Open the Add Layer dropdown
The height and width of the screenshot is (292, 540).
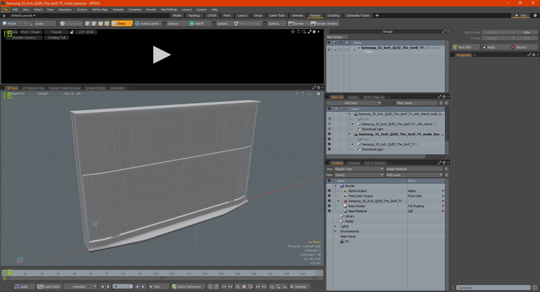coord(414,175)
